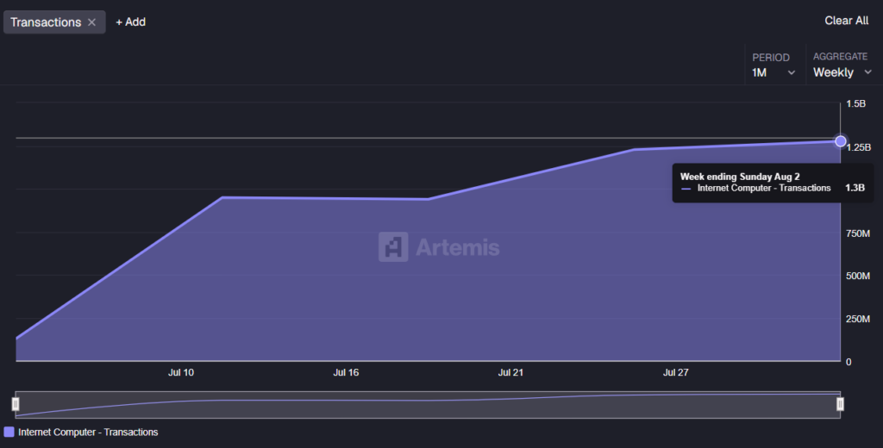The width and height of the screenshot is (883, 448).
Task: Click the Jul 21 axis label
Action: 510,372
